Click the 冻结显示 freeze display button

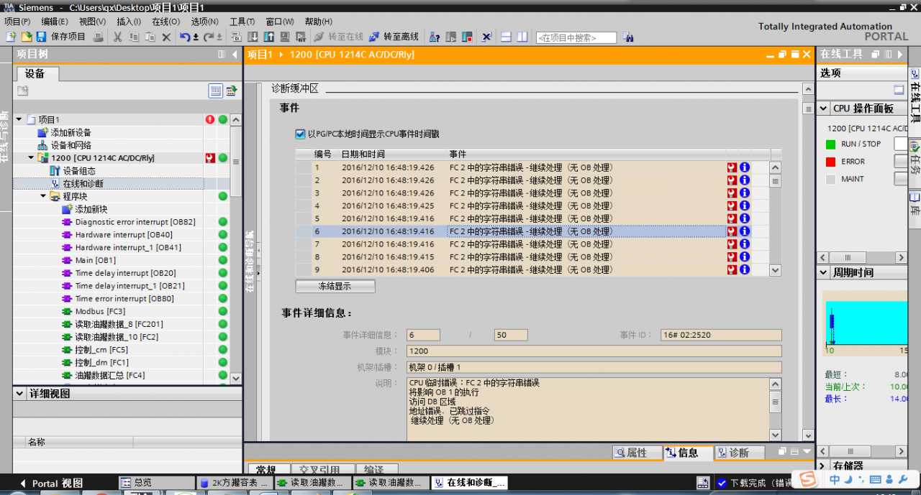[x=335, y=286]
